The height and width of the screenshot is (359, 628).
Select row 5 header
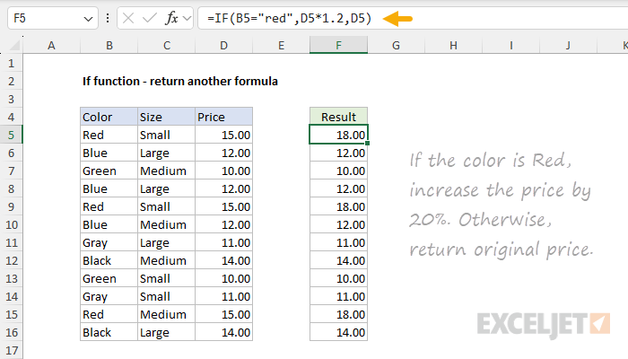tap(11, 135)
